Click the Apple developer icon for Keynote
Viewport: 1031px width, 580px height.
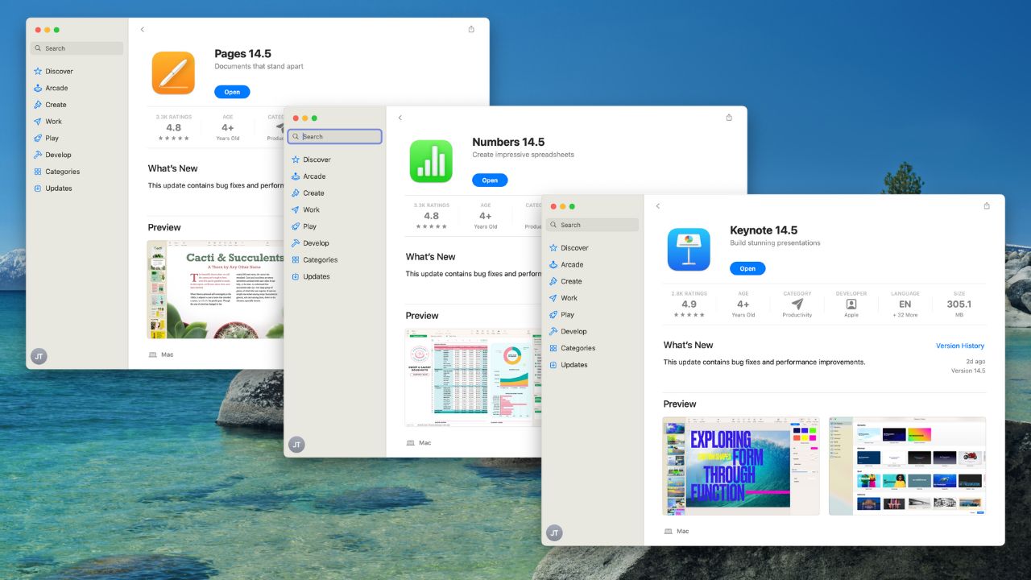tap(851, 304)
